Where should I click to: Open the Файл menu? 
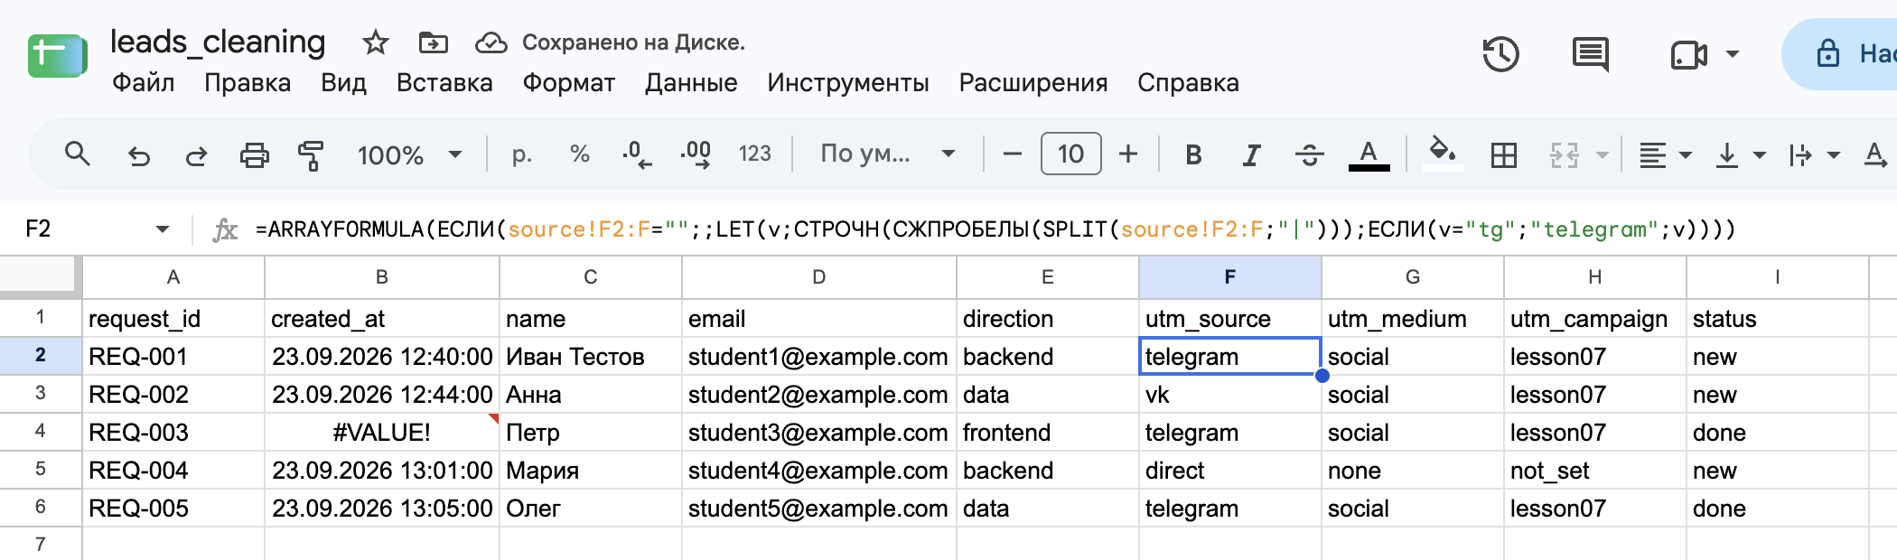[x=143, y=83]
